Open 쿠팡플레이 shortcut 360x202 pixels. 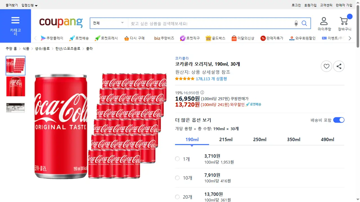pos(52,38)
